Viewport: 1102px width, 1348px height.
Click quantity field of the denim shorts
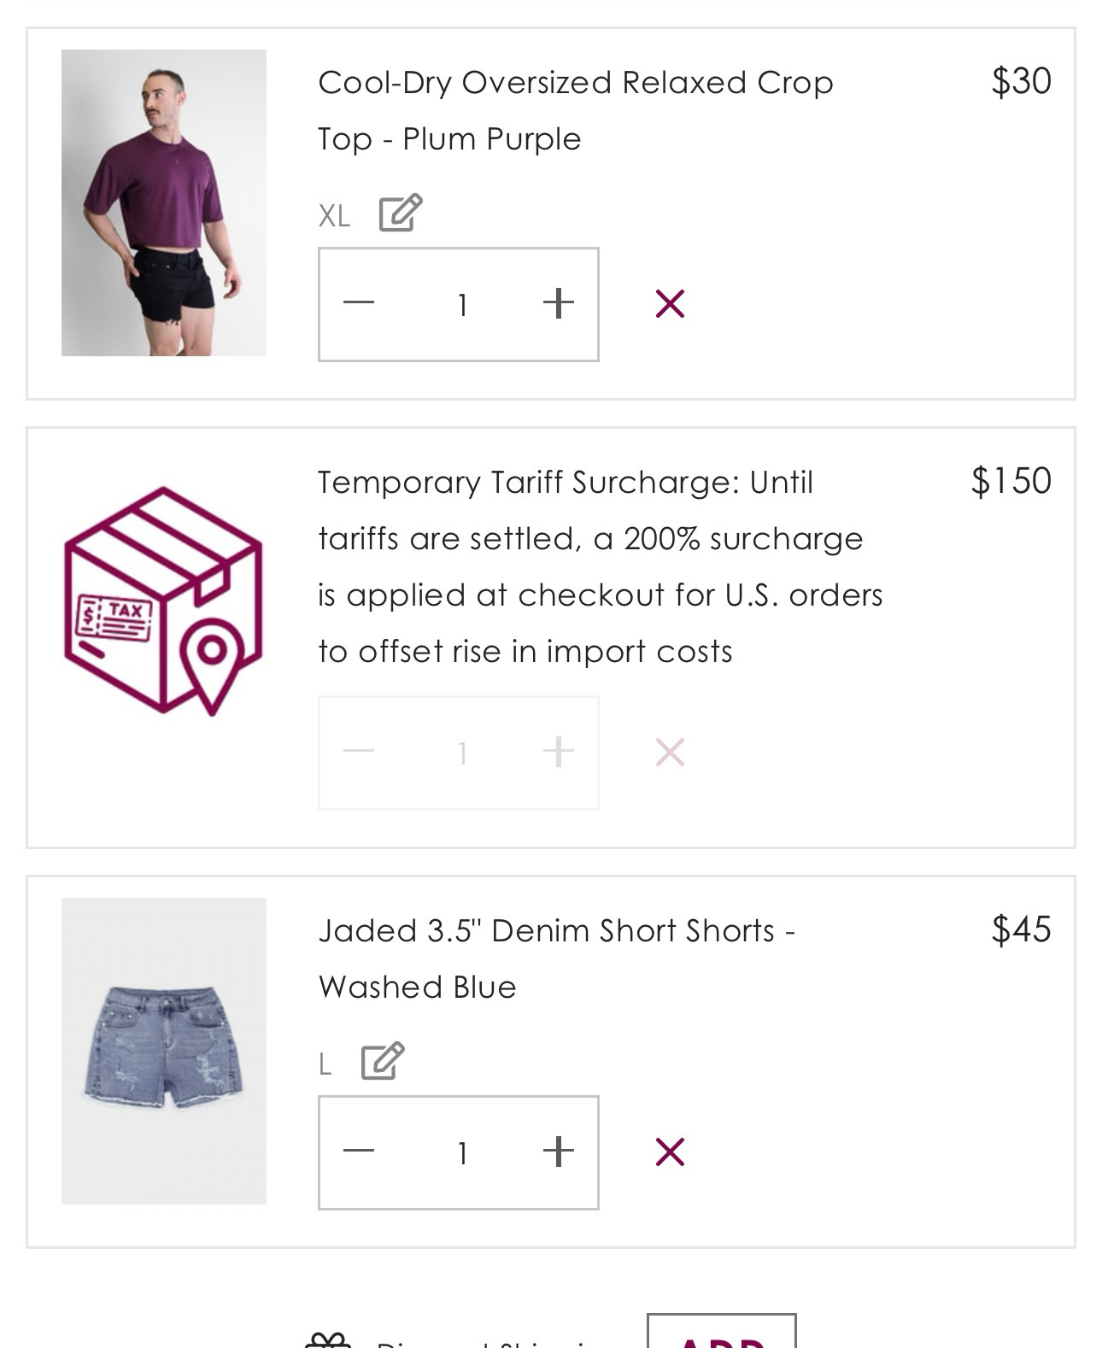click(x=462, y=1152)
